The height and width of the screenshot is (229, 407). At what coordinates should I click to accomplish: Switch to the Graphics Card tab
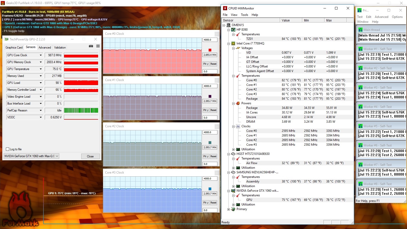click(14, 48)
